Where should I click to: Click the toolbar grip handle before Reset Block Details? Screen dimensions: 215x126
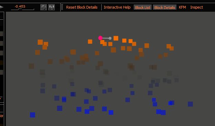(62, 7)
